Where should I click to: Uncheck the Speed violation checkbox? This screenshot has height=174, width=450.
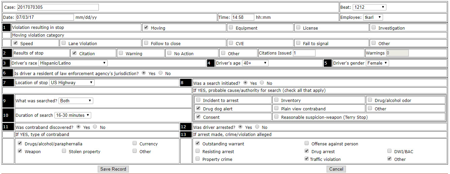15,43
